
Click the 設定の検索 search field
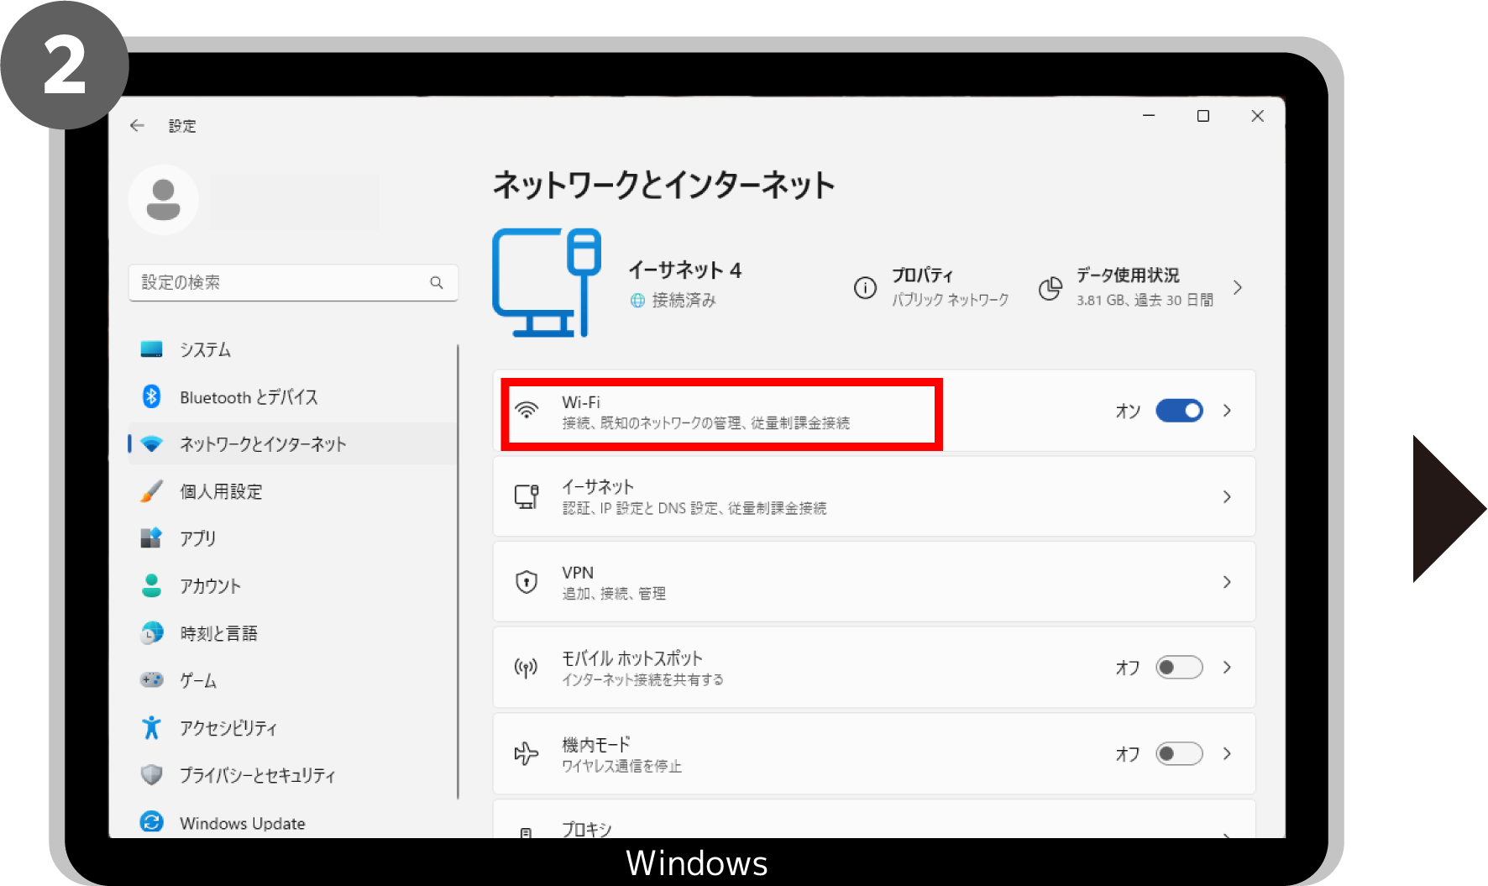(281, 283)
